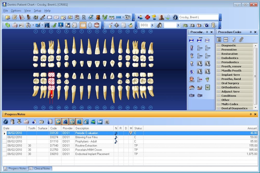Click the blue checkmark status icon beside Tx
This screenshot has height=173, width=260.
(206, 25)
